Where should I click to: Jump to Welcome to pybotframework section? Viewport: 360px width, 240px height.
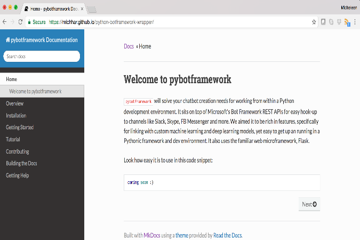tap(42, 91)
